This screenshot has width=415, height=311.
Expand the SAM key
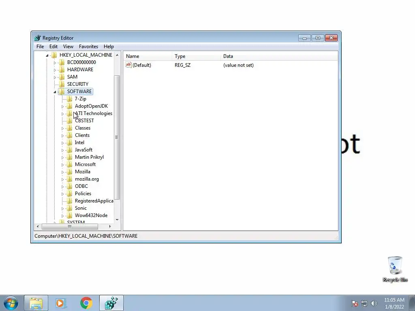pyautogui.click(x=55, y=77)
